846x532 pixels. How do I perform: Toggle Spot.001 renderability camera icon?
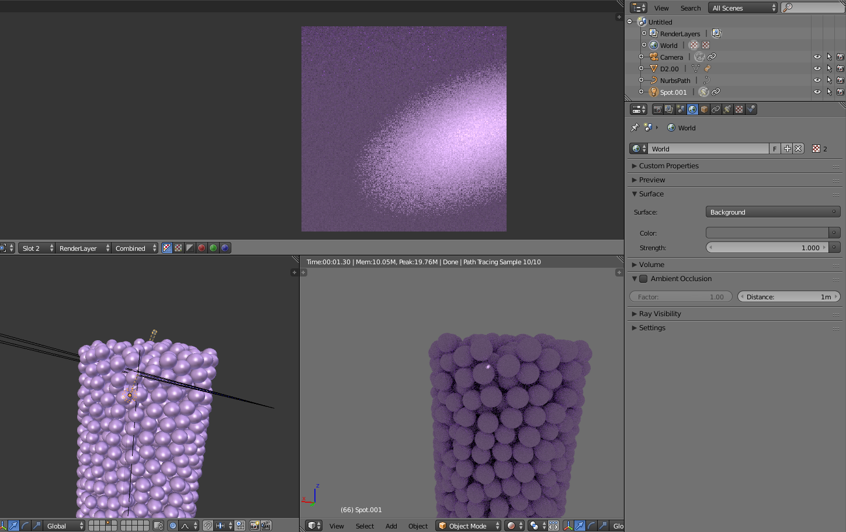pyautogui.click(x=840, y=92)
